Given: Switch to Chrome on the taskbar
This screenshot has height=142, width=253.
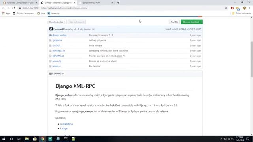Looking at the screenshot, I should tap(42, 139).
